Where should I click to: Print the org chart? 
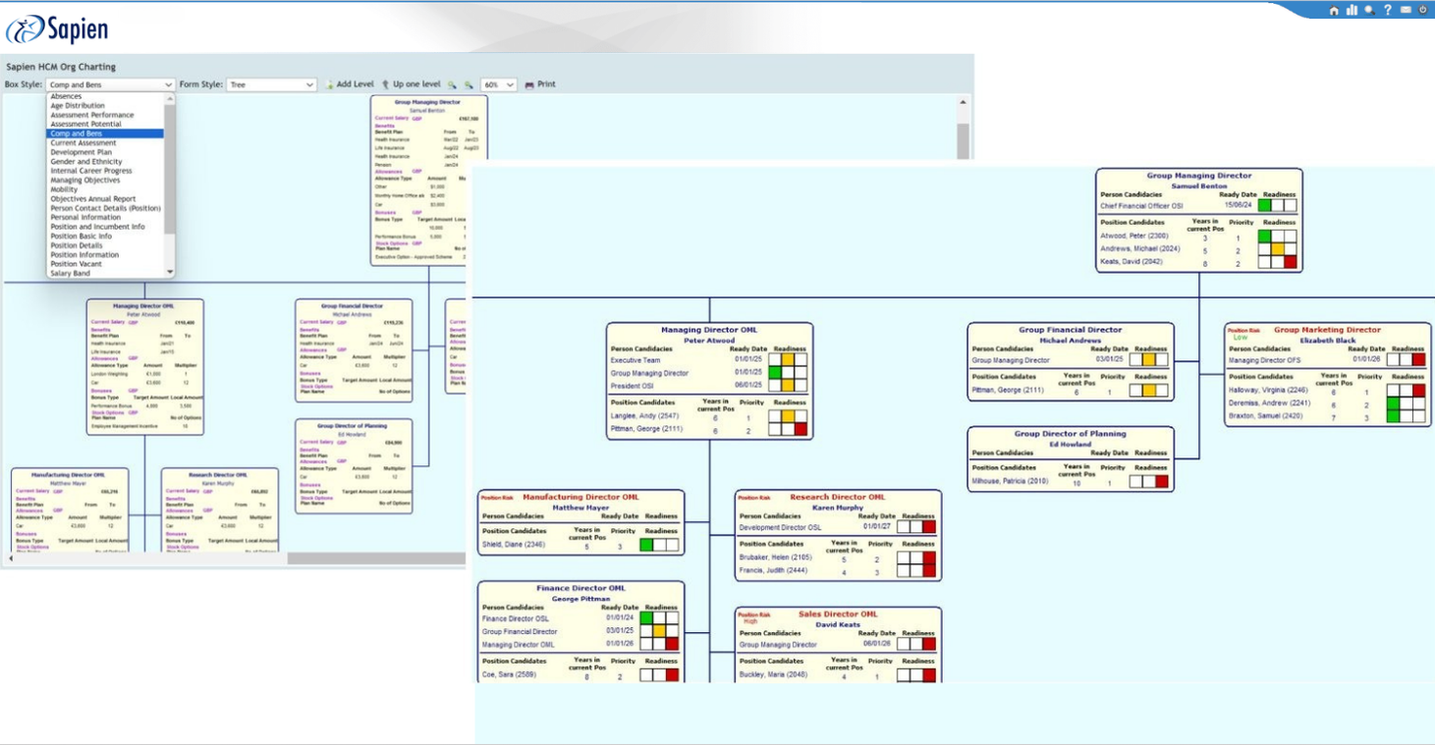(540, 84)
